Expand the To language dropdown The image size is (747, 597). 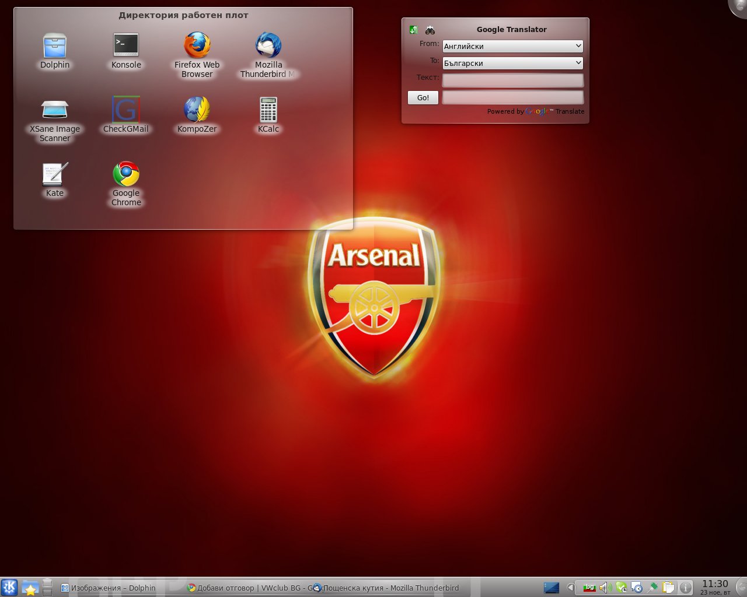512,63
